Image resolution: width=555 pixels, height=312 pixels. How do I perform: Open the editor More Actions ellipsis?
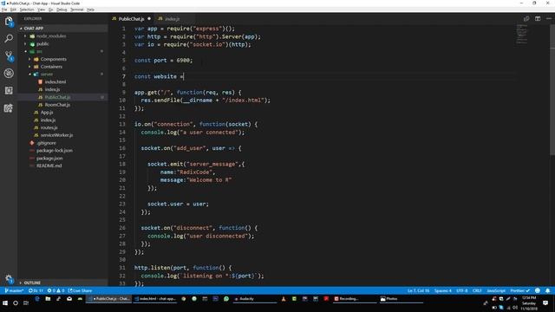(x=549, y=18)
